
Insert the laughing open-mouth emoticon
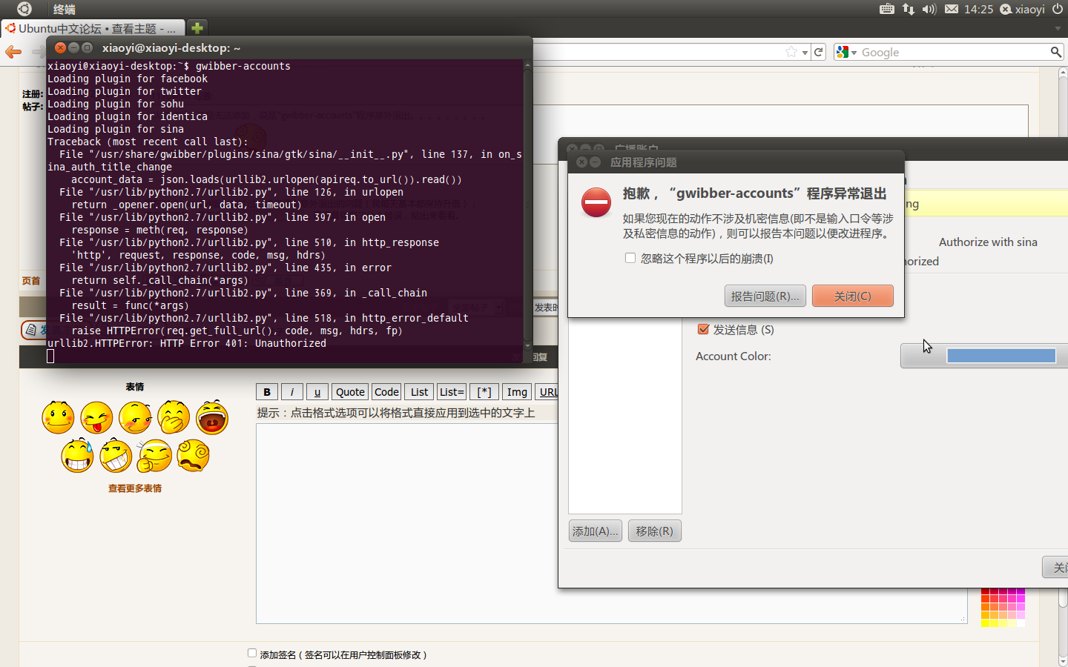pyautogui.click(x=212, y=417)
